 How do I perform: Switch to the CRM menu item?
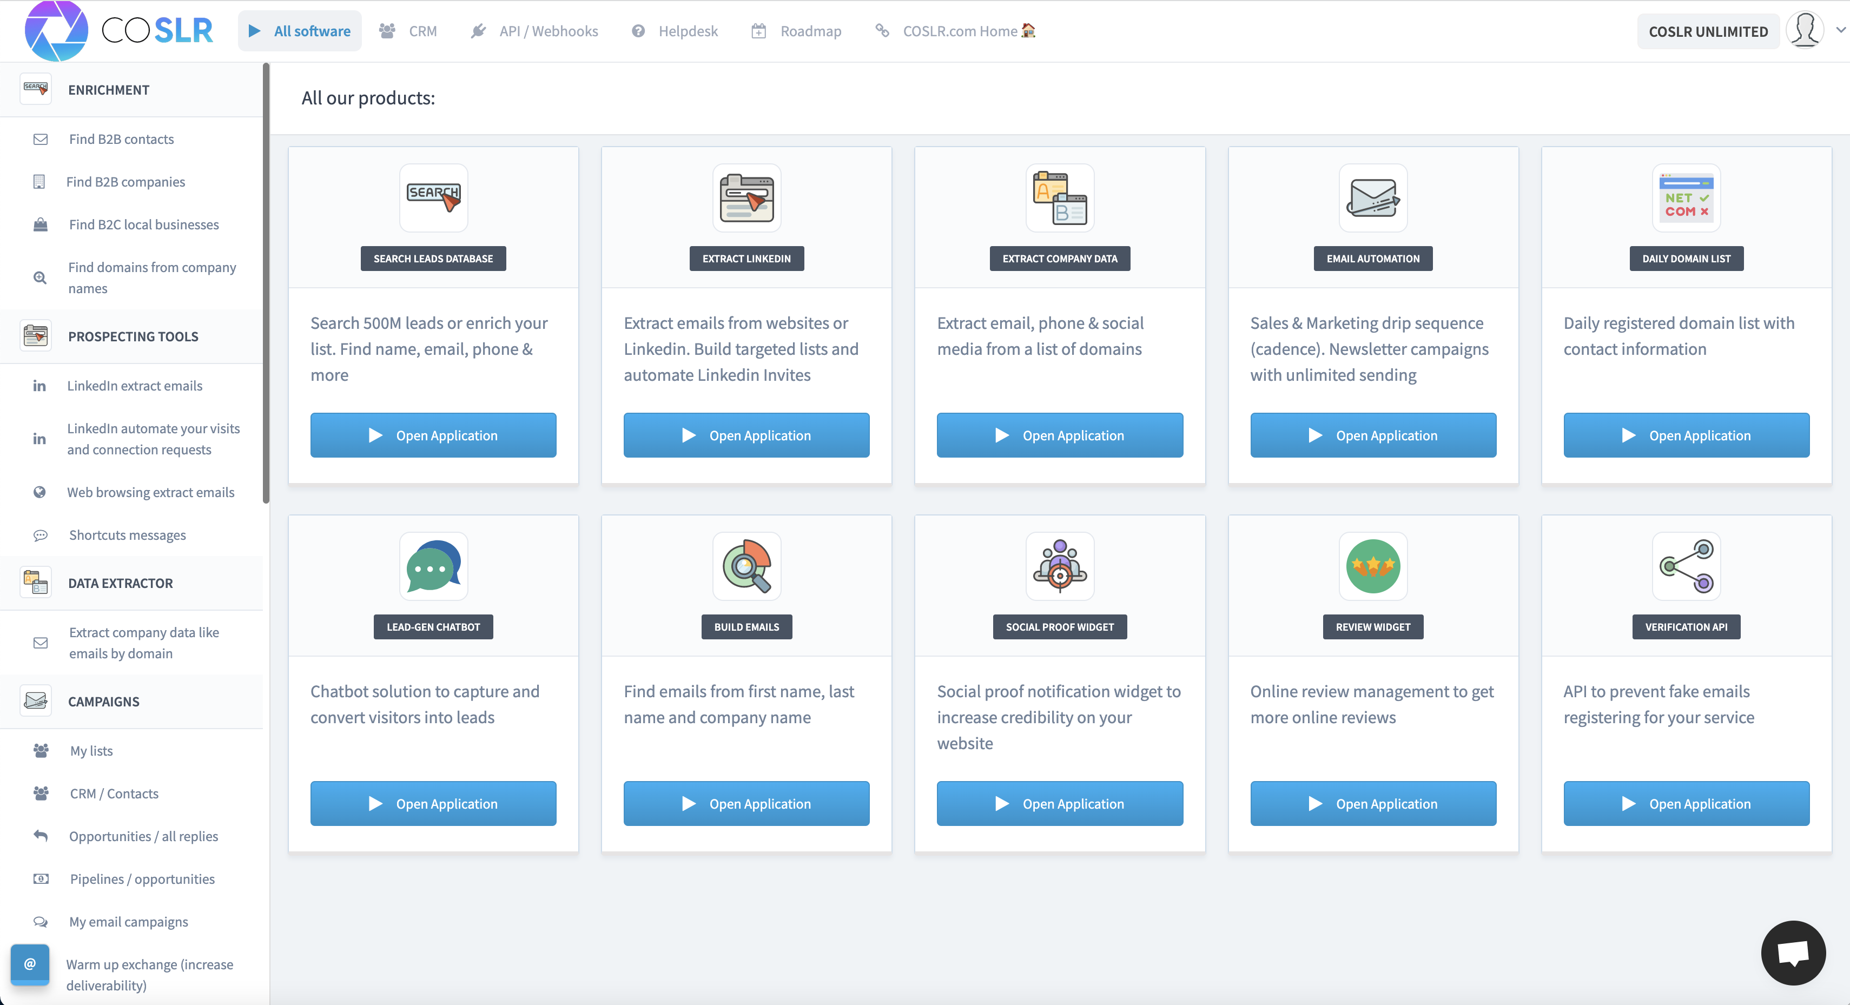(408, 31)
